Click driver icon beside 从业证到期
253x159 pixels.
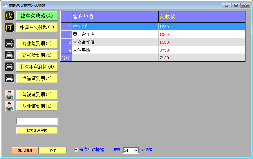[x=9, y=106]
